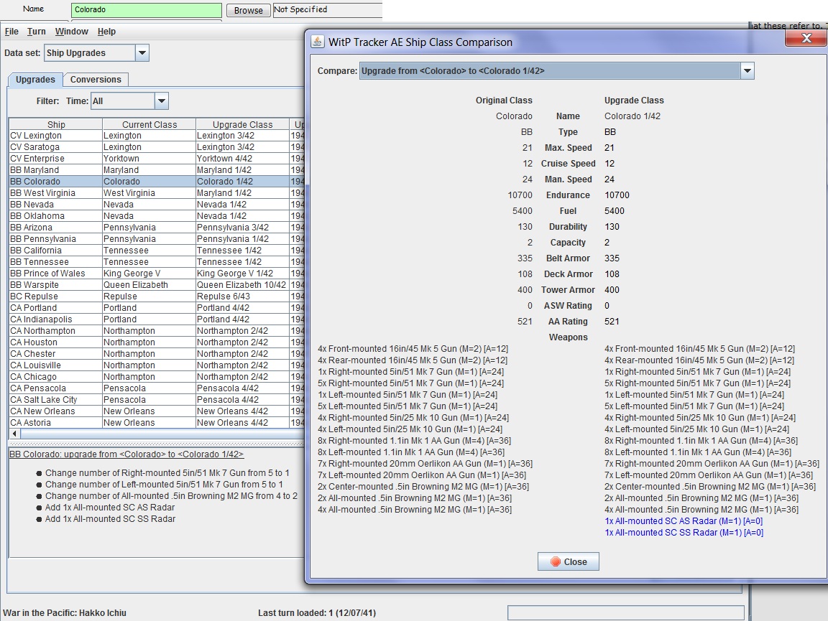Open the Window menu
The width and height of the screenshot is (828, 621).
pos(72,32)
